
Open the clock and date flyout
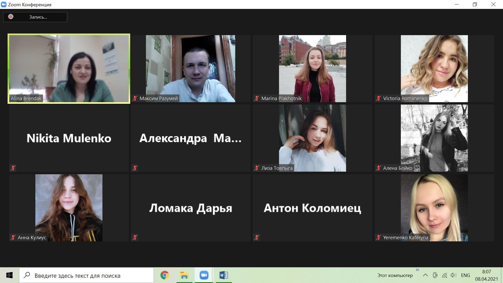[x=486, y=275]
